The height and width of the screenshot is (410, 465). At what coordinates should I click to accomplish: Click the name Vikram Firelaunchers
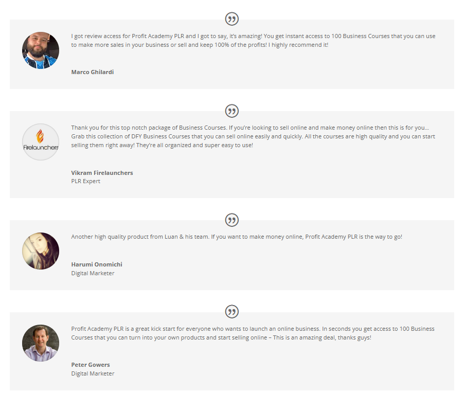tap(102, 173)
